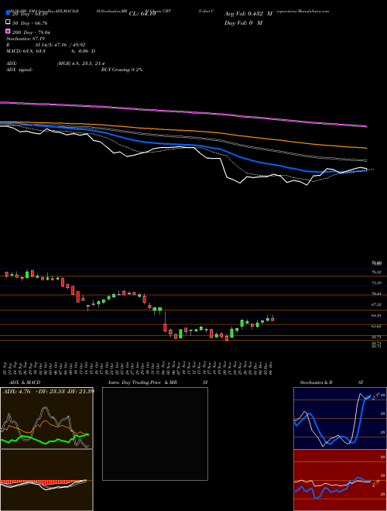Click the 'Avg Vol: 0.432 M' value
The image size is (387, 511).
248,14
